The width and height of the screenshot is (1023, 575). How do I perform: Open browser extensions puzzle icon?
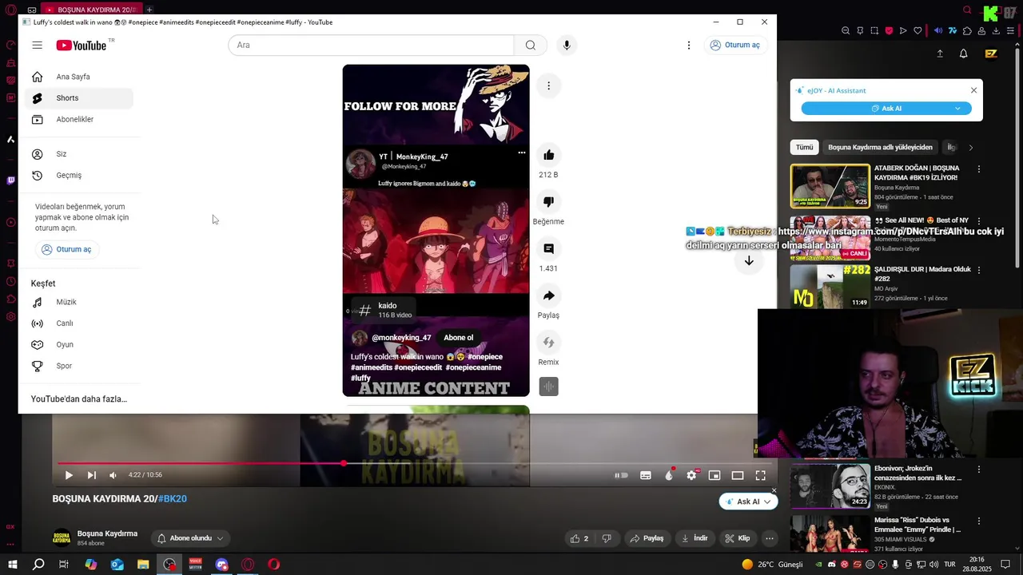coord(967,30)
